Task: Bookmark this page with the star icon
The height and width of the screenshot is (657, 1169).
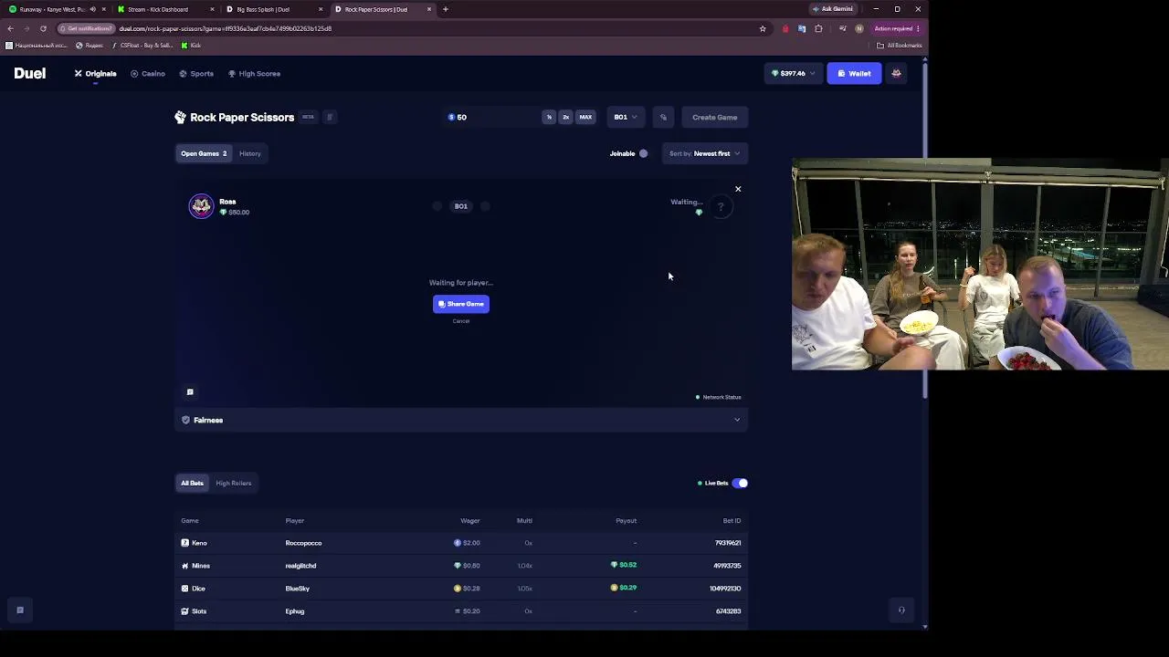Action: pyautogui.click(x=763, y=28)
